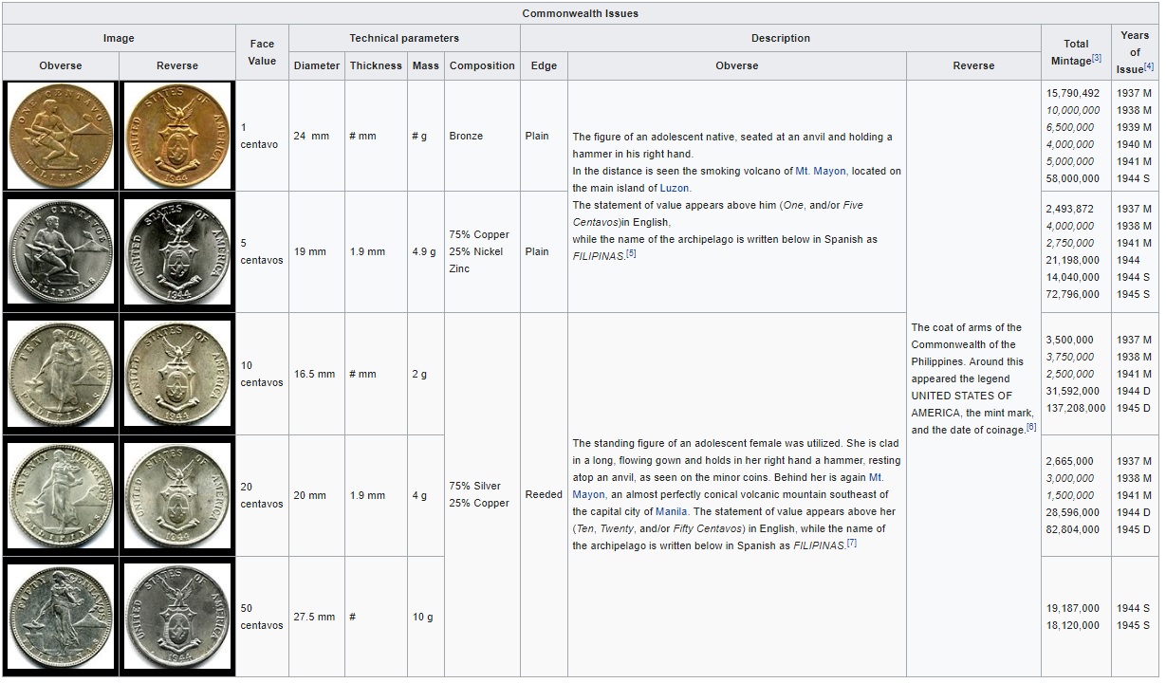This screenshot has width=1166, height=683.
Task: Select the '1944 S' year in 1 centavo row
Action: tap(1134, 178)
